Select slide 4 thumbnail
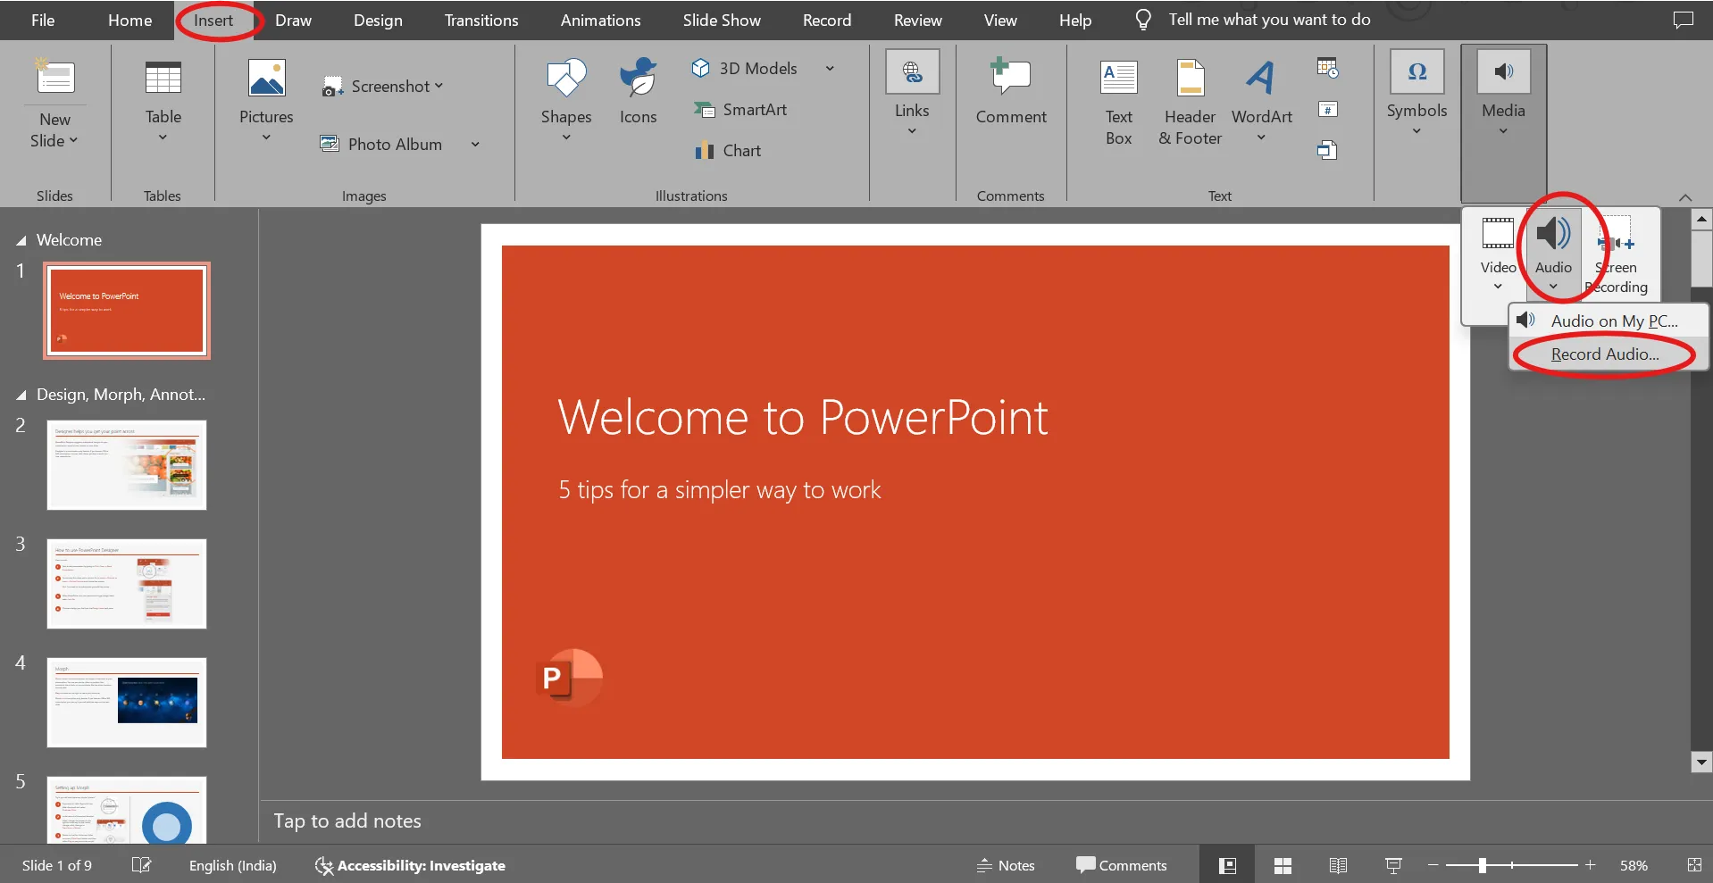The image size is (1713, 883). [x=127, y=703]
